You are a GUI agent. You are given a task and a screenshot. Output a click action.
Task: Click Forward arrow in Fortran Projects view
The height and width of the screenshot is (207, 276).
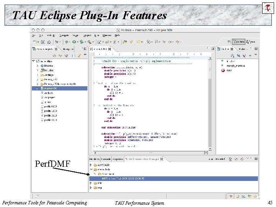pos(61,56)
